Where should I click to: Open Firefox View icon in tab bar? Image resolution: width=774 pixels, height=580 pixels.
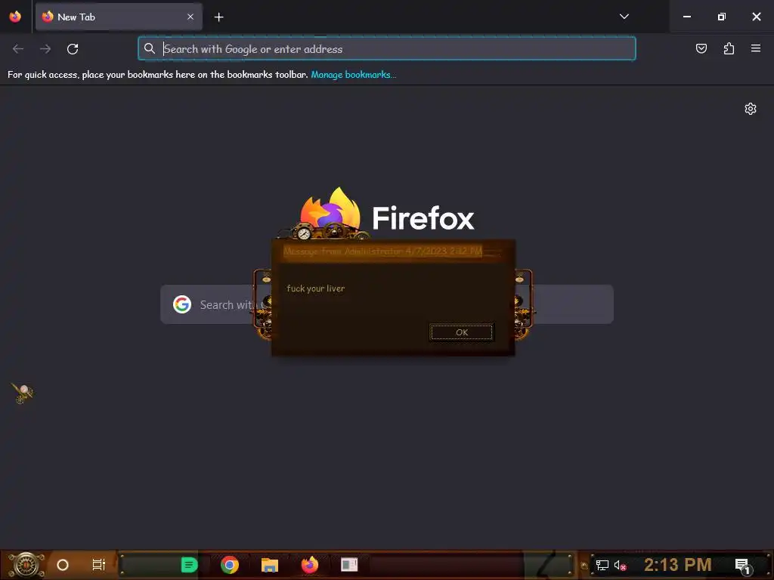tap(15, 17)
